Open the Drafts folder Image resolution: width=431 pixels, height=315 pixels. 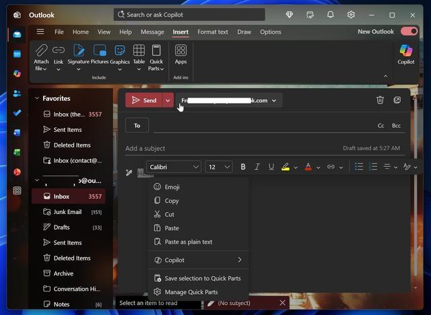click(69, 227)
